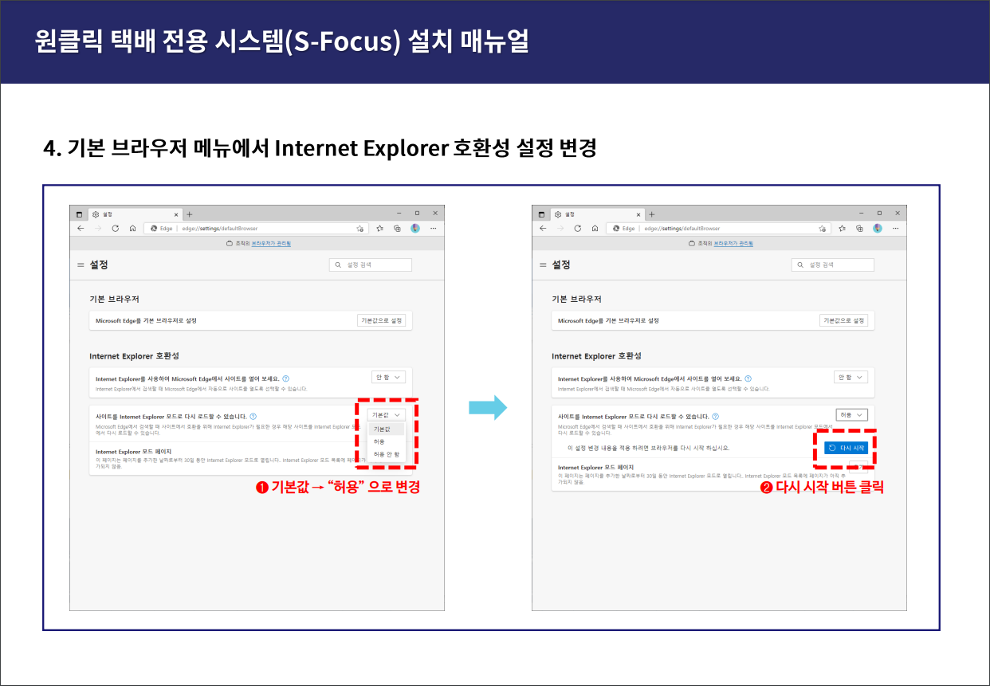Open the hamburger settings menu in the left Edge window
This screenshot has height=686, width=990.
coord(80,265)
